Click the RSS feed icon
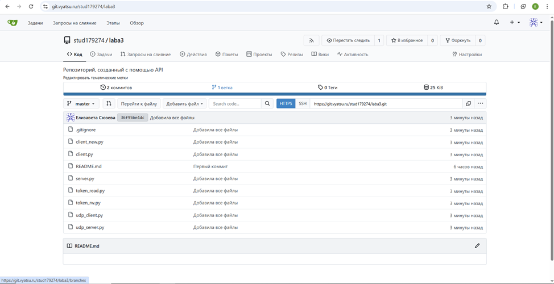The image size is (554, 284). click(x=311, y=40)
